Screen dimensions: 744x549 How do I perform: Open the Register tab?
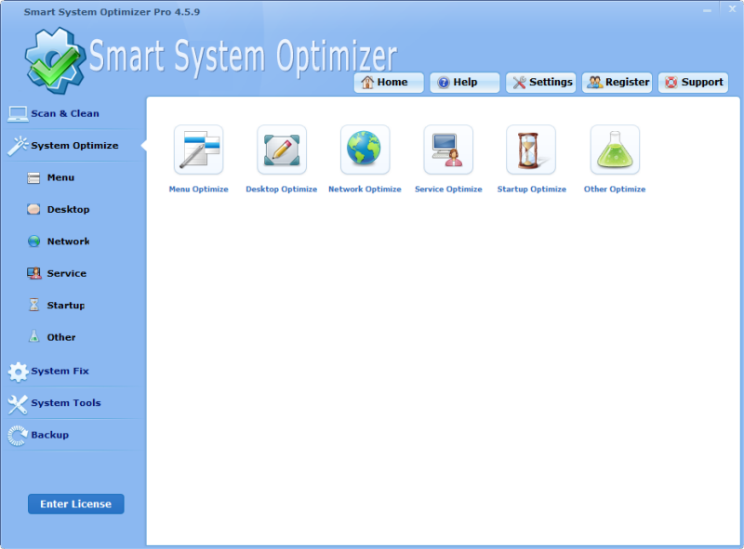tap(617, 83)
